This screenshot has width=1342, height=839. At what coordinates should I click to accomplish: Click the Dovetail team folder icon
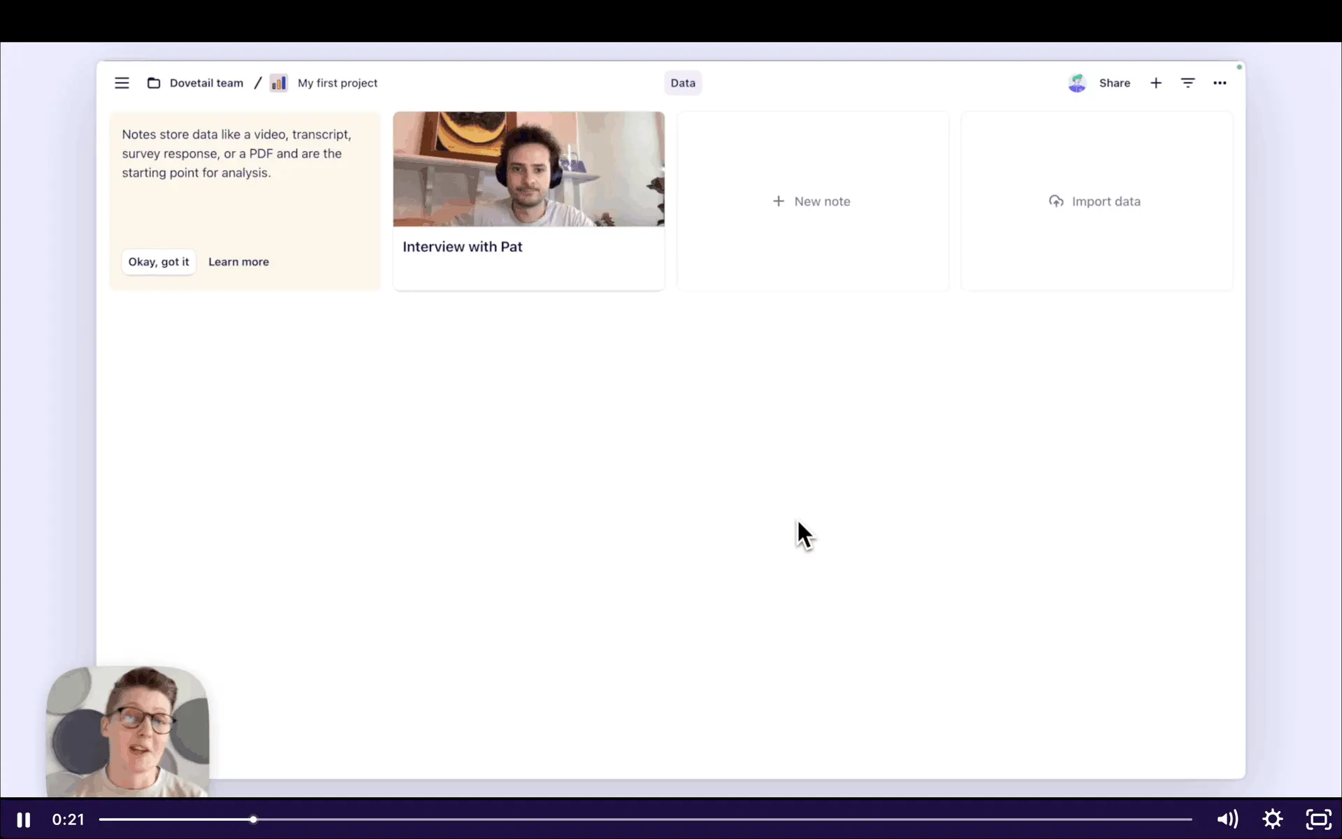click(154, 83)
